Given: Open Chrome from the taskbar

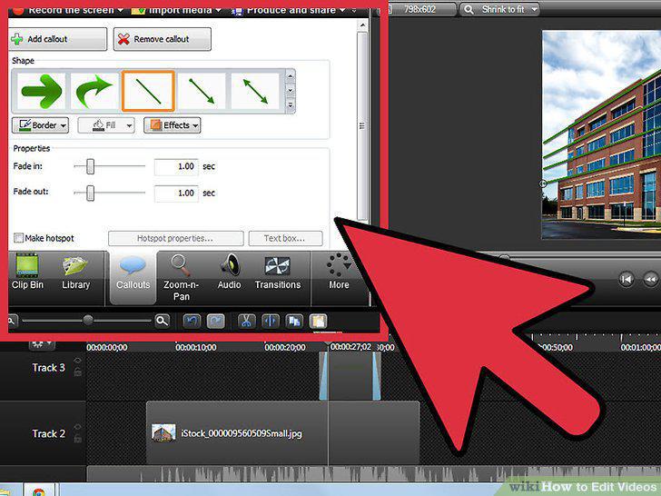Looking at the screenshot, I should [x=39, y=491].
